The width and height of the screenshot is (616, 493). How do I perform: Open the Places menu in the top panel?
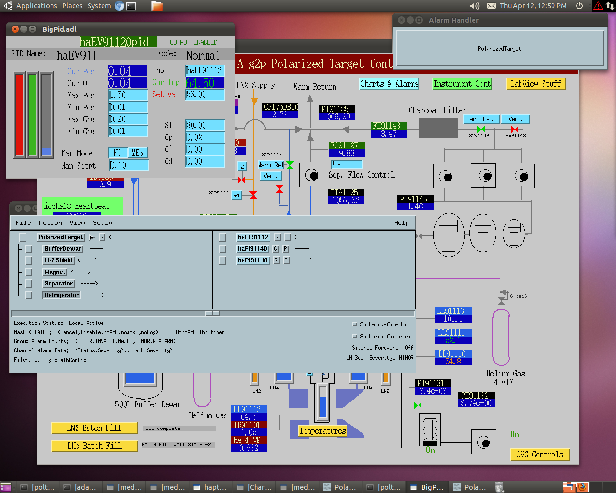click(x=72, y=6)
